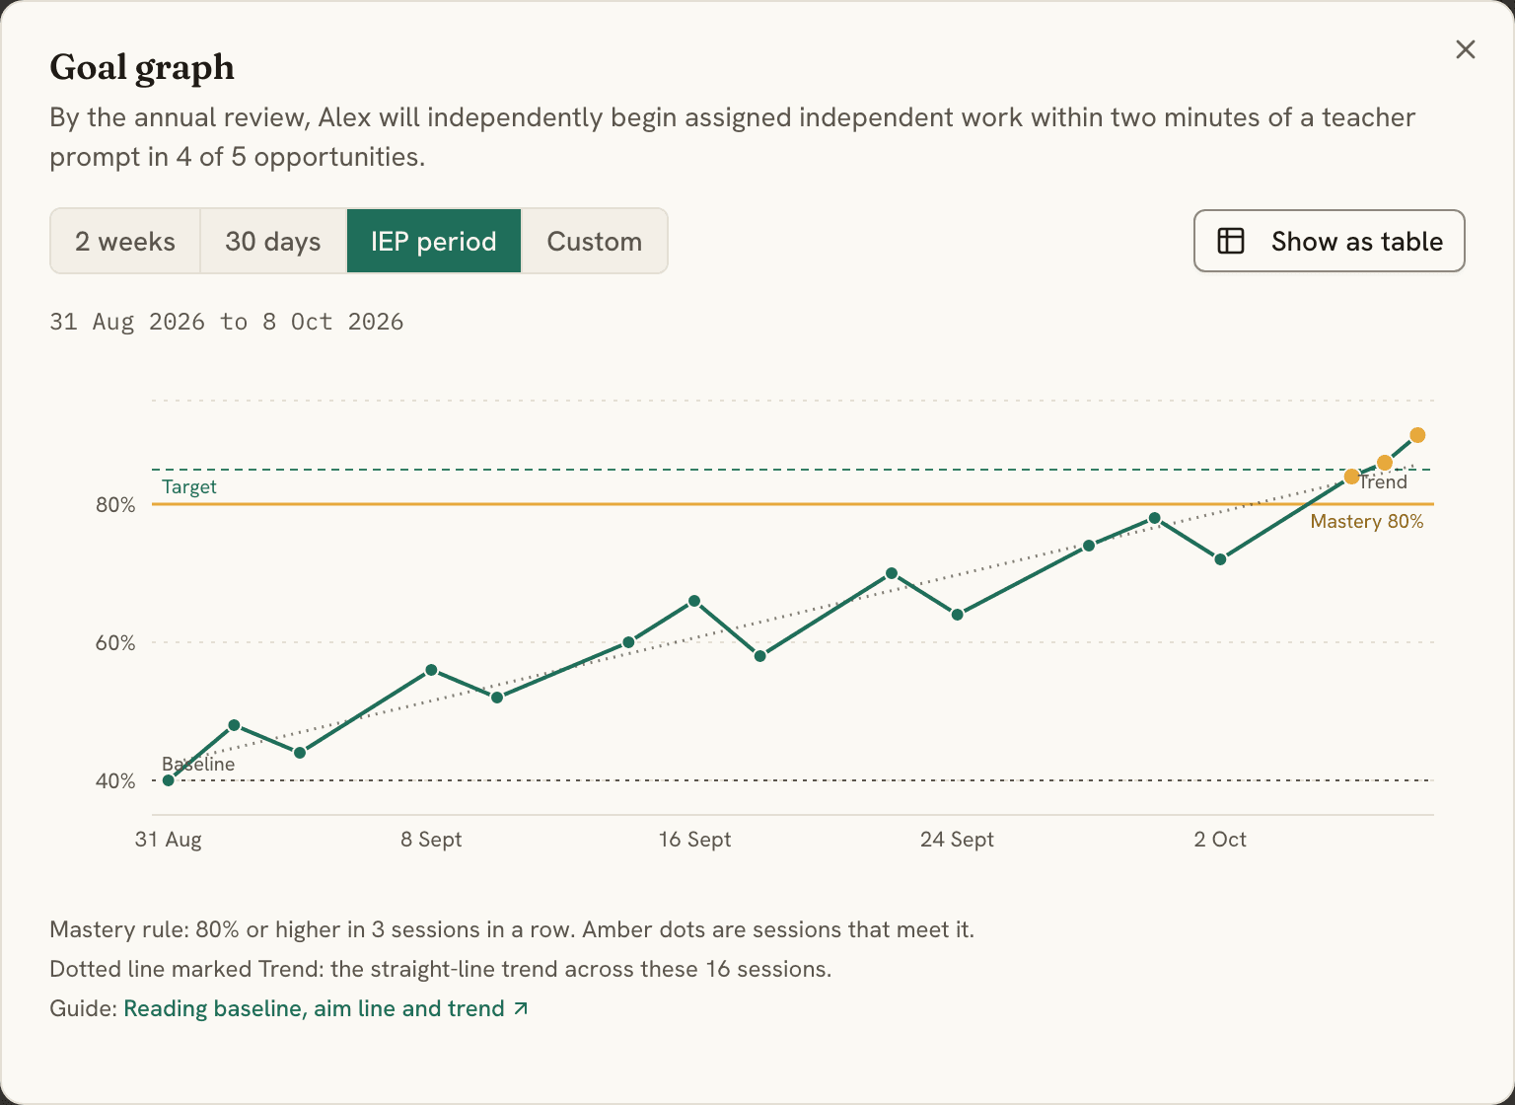Click the date range text 31 Aug 2026 to 8 Oct 2026
Image resolution: width=1515 pixels, height=1105 pixels.
tap(227, 322)
